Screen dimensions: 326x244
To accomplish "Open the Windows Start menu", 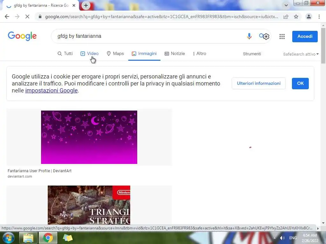I will 8,238.
